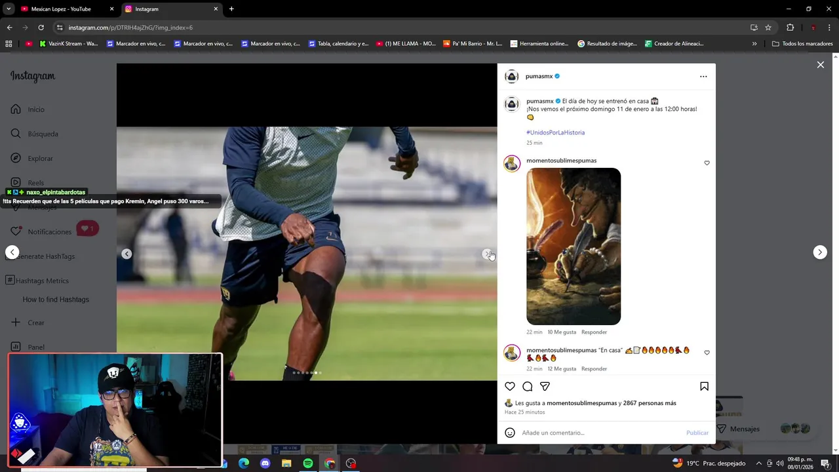Open a new browser tab
This screenshot has width=839, height=472.
click(231, 9)
